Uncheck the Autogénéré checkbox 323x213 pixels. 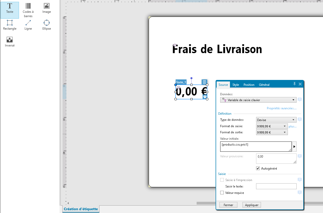[258, 169]
